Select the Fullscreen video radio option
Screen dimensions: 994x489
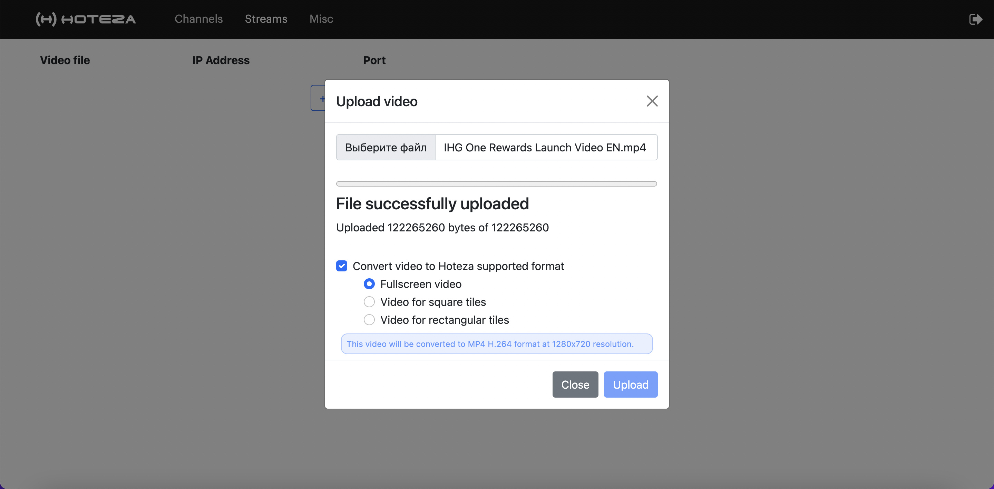point(369,284)
